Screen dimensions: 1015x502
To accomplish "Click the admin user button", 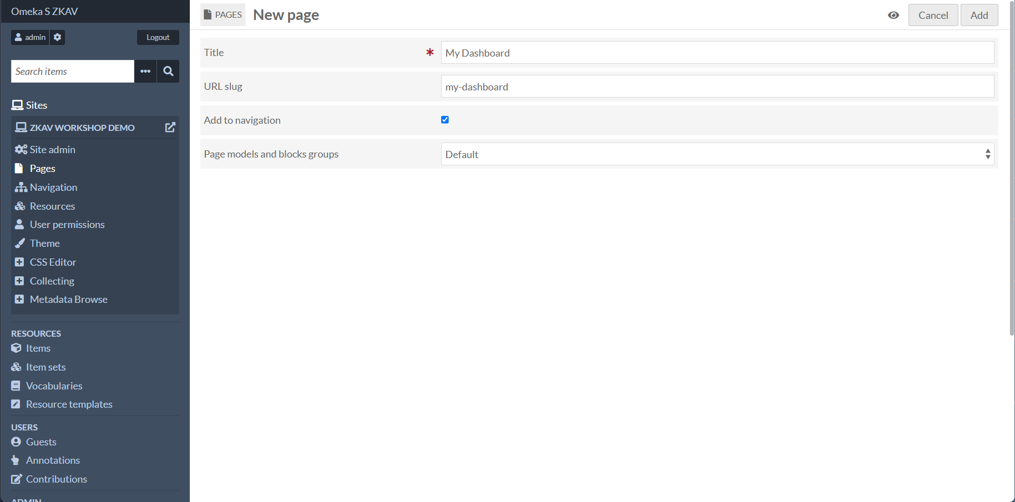I will coord(30,37).
